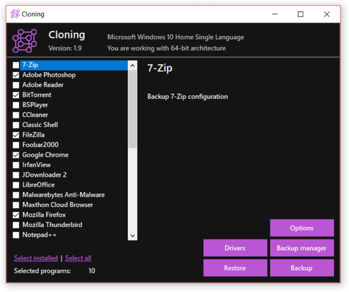Image resolution: width=349 pixels, height=292 pixels.
Task: Select the Maxthon Cloud Browser entry
Action: (x=58, y=205)
